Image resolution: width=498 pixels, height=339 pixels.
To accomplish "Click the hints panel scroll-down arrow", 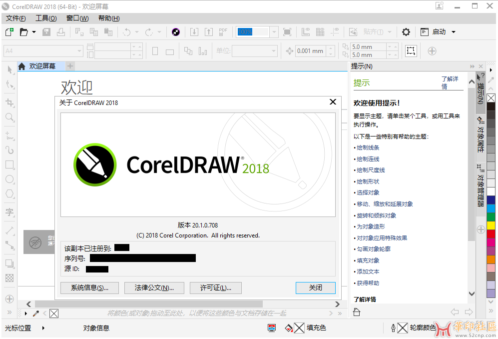I will click(472, 293).
